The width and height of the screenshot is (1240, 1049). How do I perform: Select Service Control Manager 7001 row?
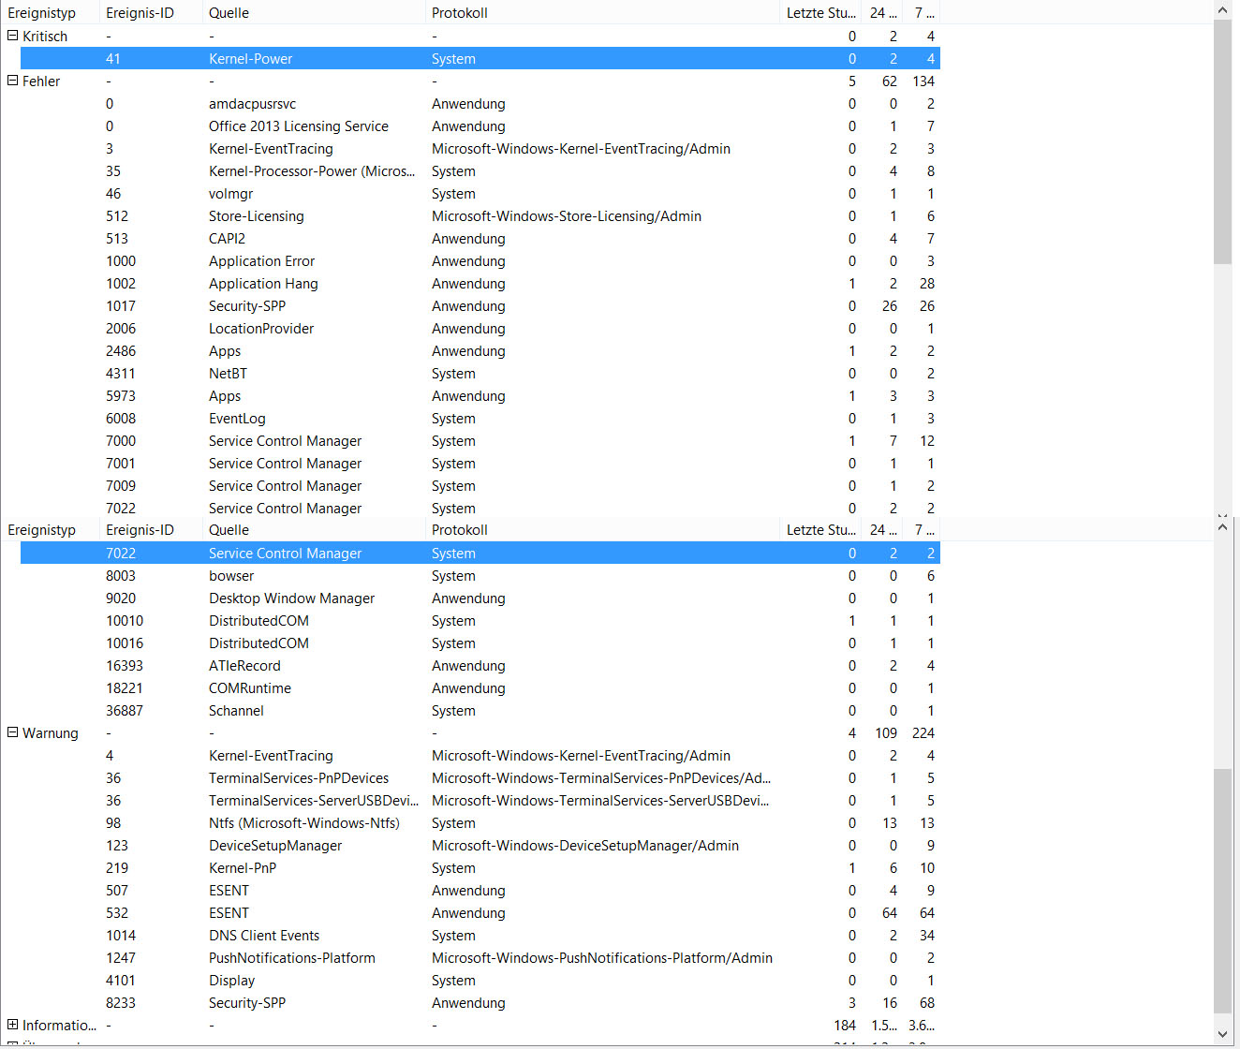(480, 463)
